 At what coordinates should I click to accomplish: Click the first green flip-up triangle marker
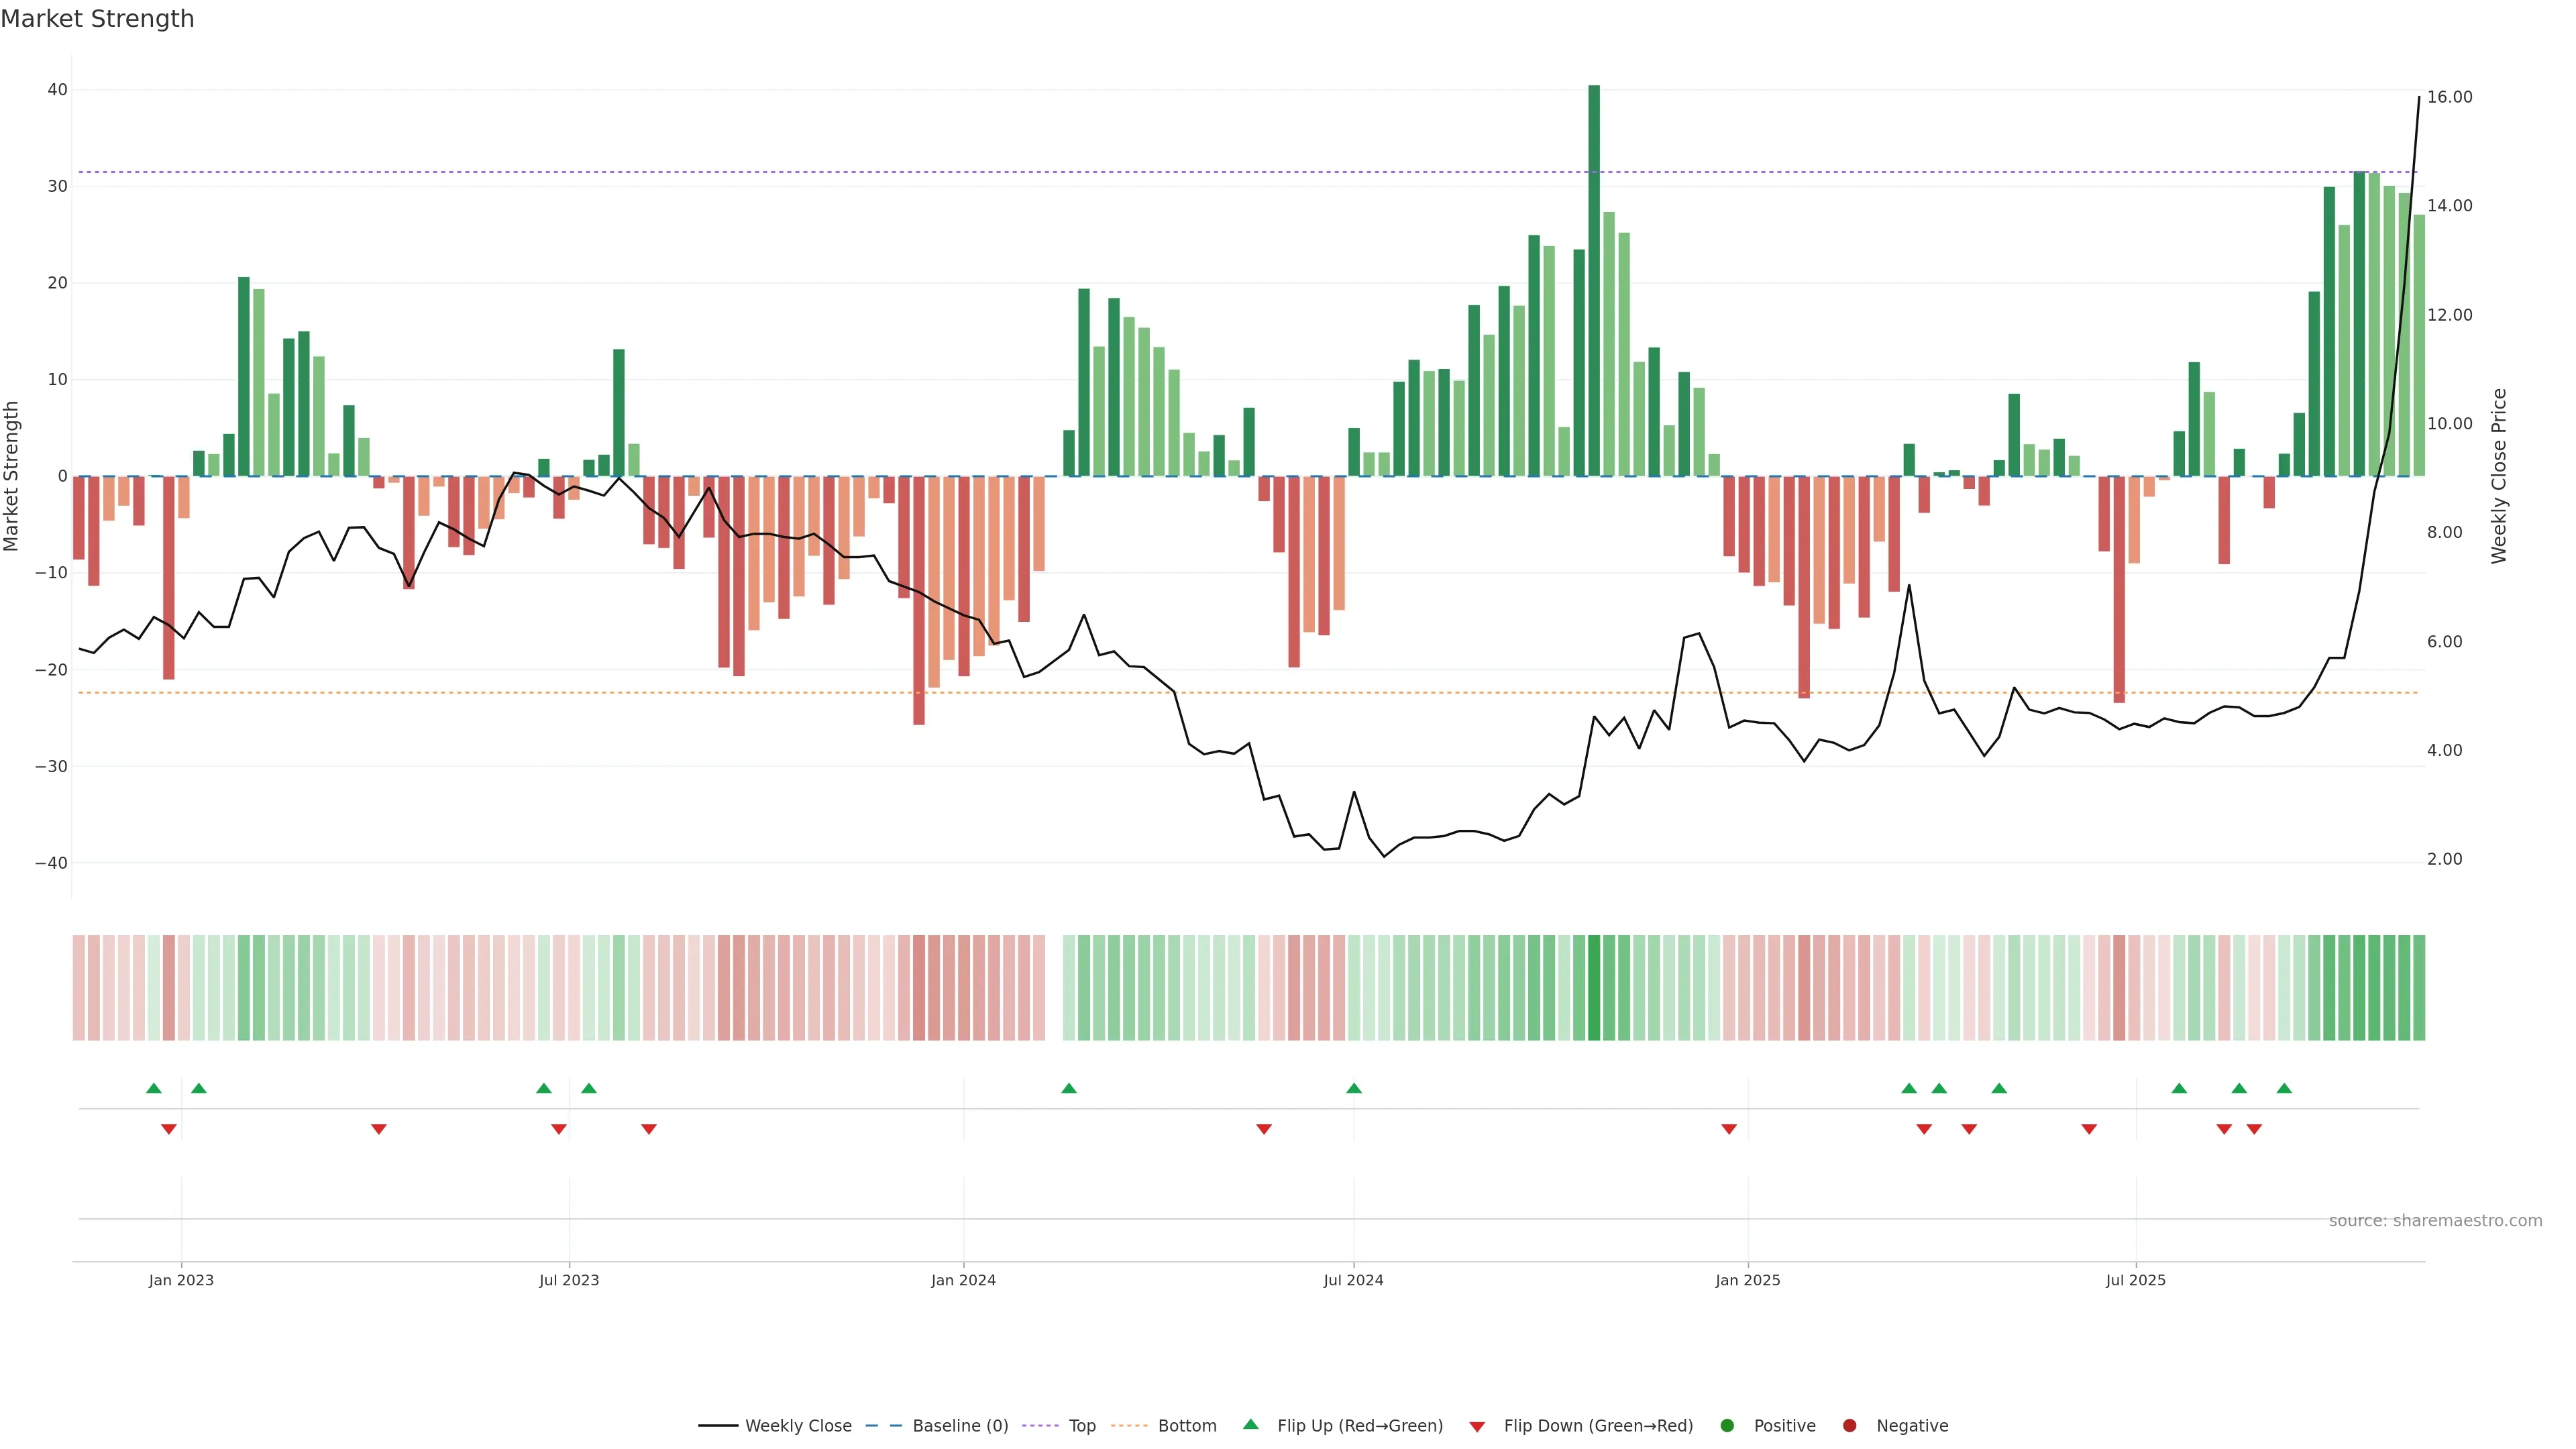[x=153, y=1088]
